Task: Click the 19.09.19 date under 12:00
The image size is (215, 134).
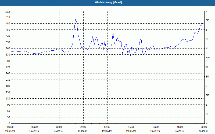Action: click(x=107, y=131)
